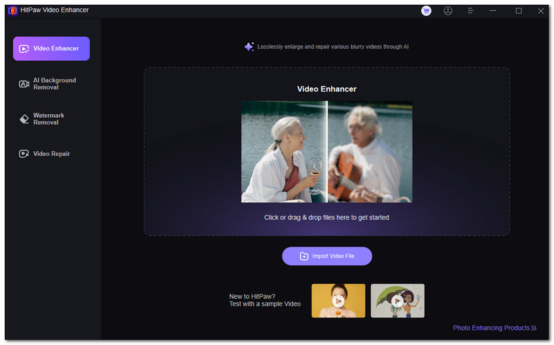This screenshot has width=554, height=345.
Task: Click the 'Click or drag & drop files' text
Action: 326,218
